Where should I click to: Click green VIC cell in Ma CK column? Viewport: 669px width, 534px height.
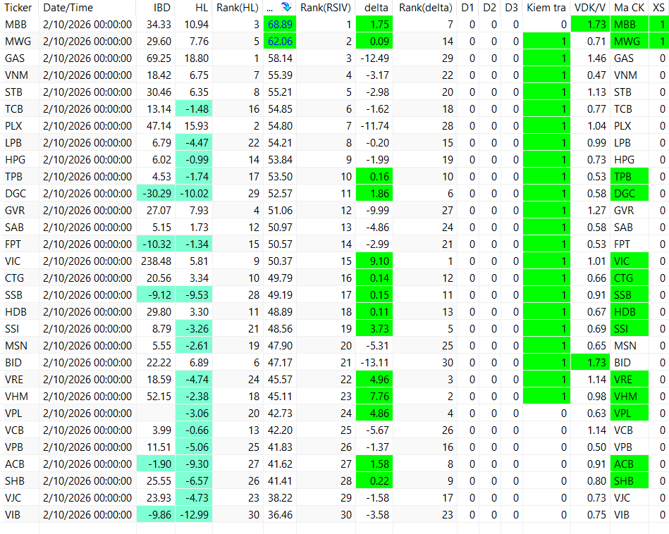(x=630, y=261)
